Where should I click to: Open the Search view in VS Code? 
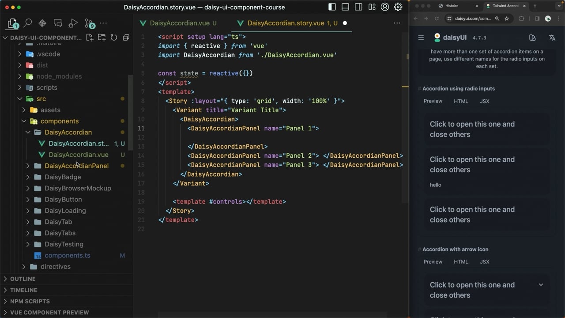click(x=28, y=23)
